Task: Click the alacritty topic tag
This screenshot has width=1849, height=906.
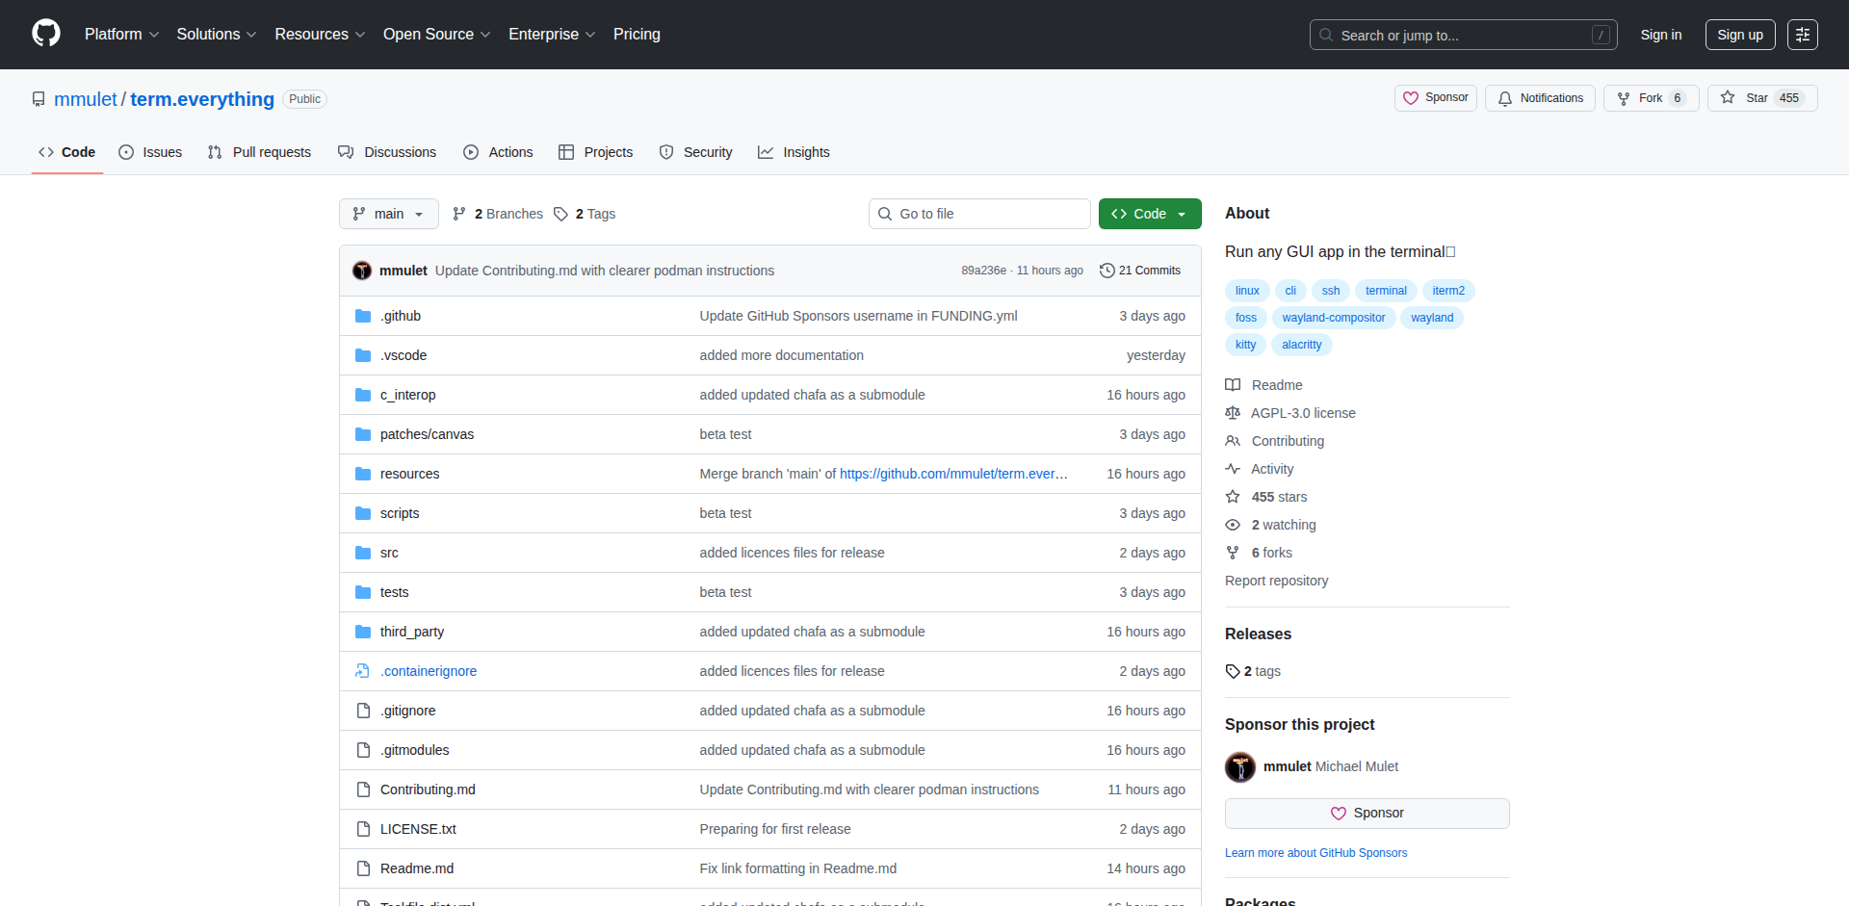Action: (x=1301, y=345)
